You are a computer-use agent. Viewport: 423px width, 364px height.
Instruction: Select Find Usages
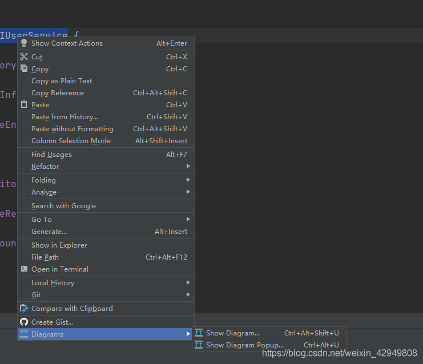click(106, 154)
